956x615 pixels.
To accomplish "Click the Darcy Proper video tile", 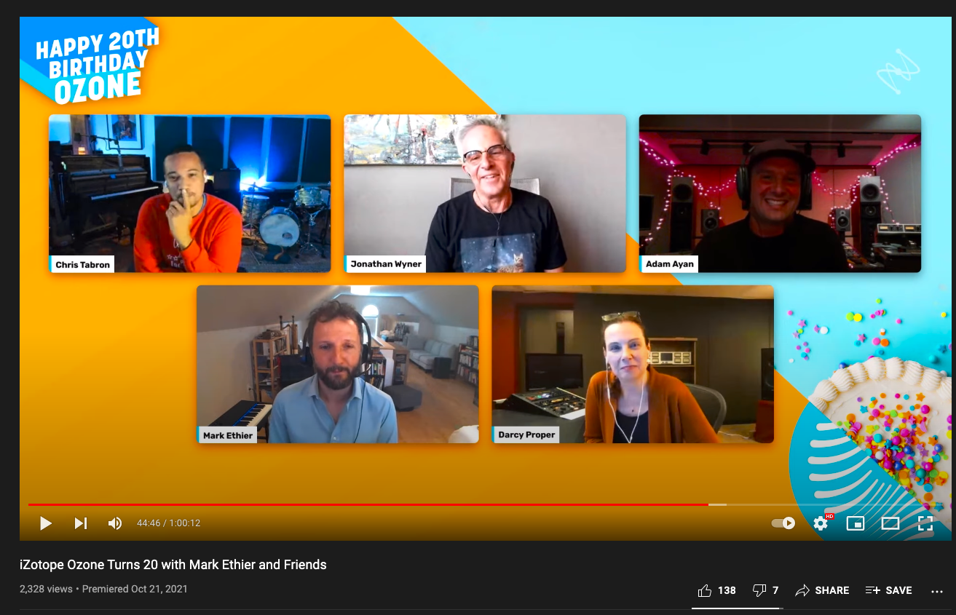I will 633,364.
